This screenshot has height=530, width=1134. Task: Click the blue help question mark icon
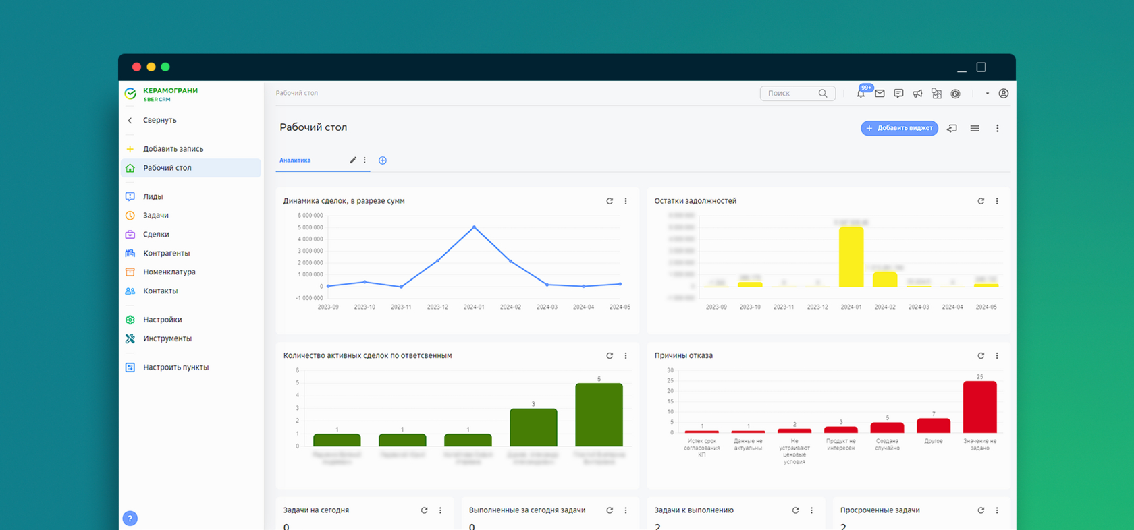(x=130, y=518)
